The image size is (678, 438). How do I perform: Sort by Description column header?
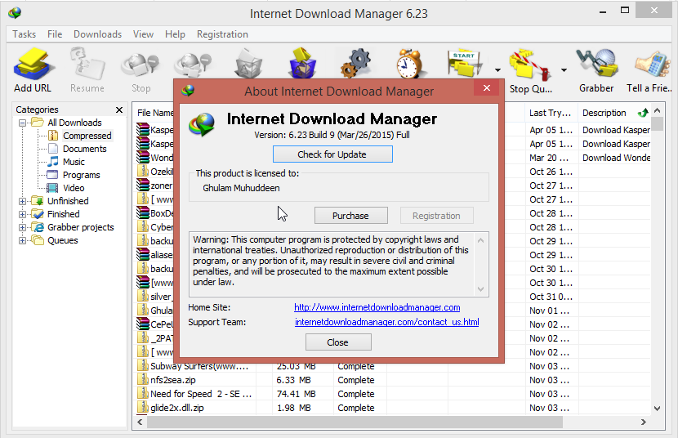(604, 113)
